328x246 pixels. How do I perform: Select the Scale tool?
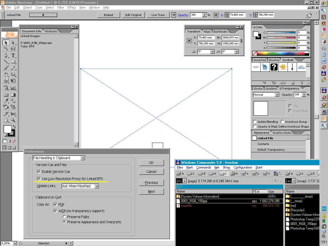point(13,75)
